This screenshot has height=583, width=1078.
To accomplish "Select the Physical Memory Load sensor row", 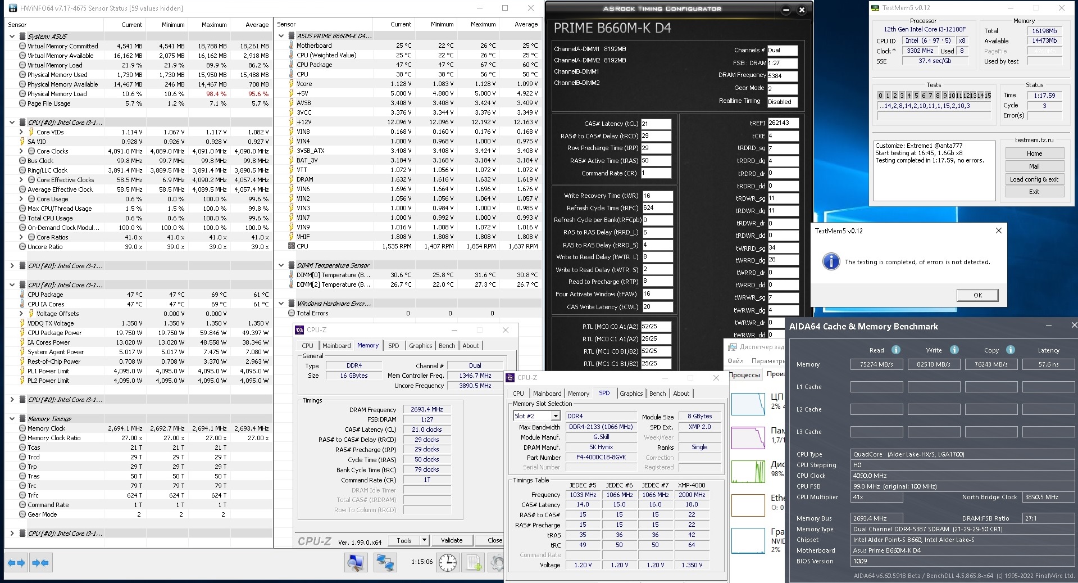I will (x=139, y=94).
